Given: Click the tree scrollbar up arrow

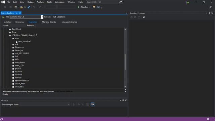Looking at the screenshot, I should (x=125, y=29).
